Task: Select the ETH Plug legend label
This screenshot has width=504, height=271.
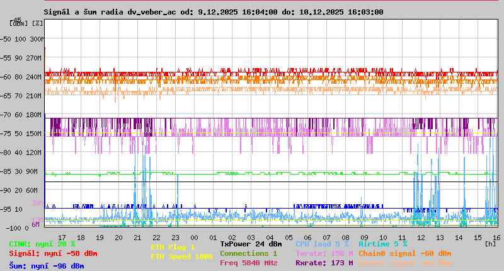Action: click(173, 247)
